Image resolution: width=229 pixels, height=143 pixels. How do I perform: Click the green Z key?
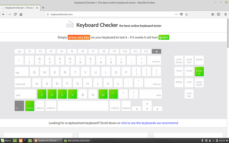pos(42,94)
